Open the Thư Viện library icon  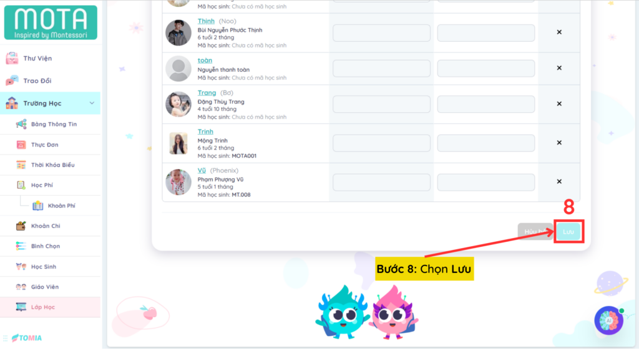click(12, 58)
